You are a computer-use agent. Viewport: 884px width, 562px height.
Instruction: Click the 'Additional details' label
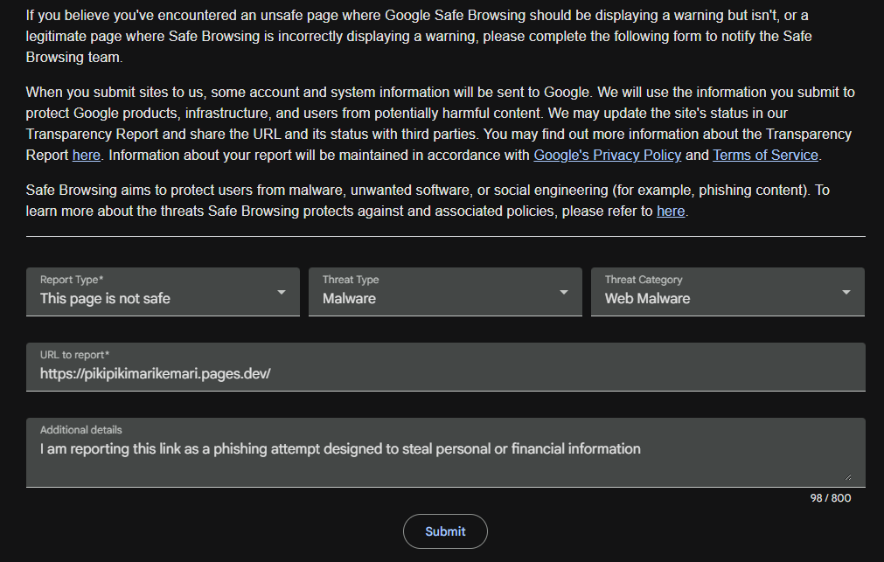(80, 429)
